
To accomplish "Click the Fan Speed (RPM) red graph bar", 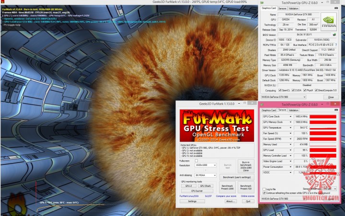I will click(x=323, y=139).
